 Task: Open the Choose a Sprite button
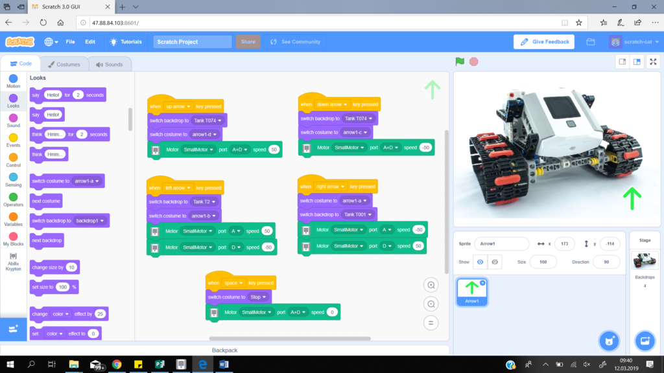coord(609,341)
